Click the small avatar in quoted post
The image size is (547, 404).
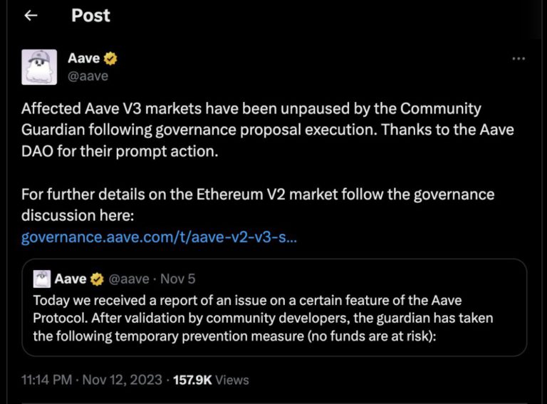(42, 279)
